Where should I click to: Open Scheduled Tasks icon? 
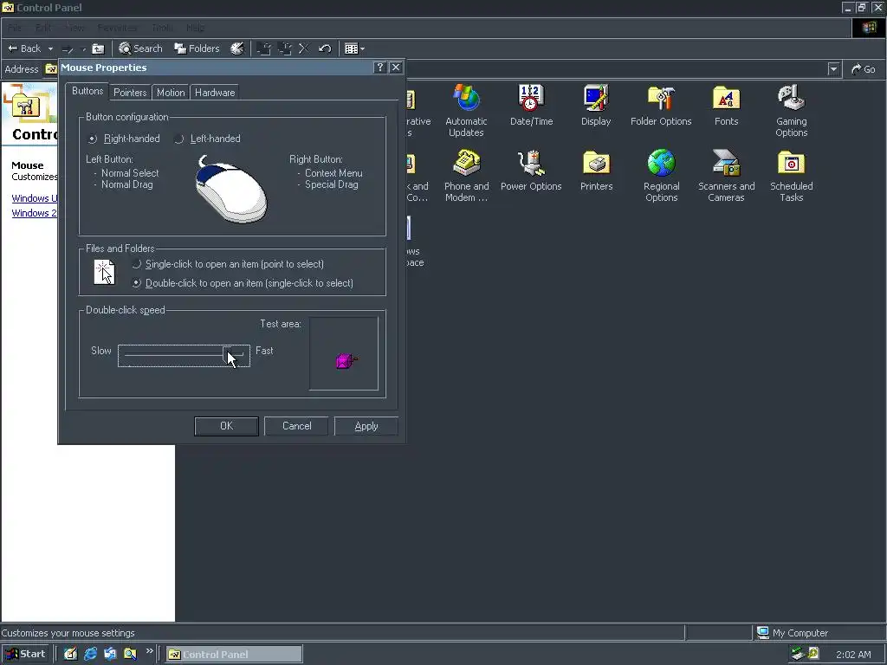coord(792,175)
